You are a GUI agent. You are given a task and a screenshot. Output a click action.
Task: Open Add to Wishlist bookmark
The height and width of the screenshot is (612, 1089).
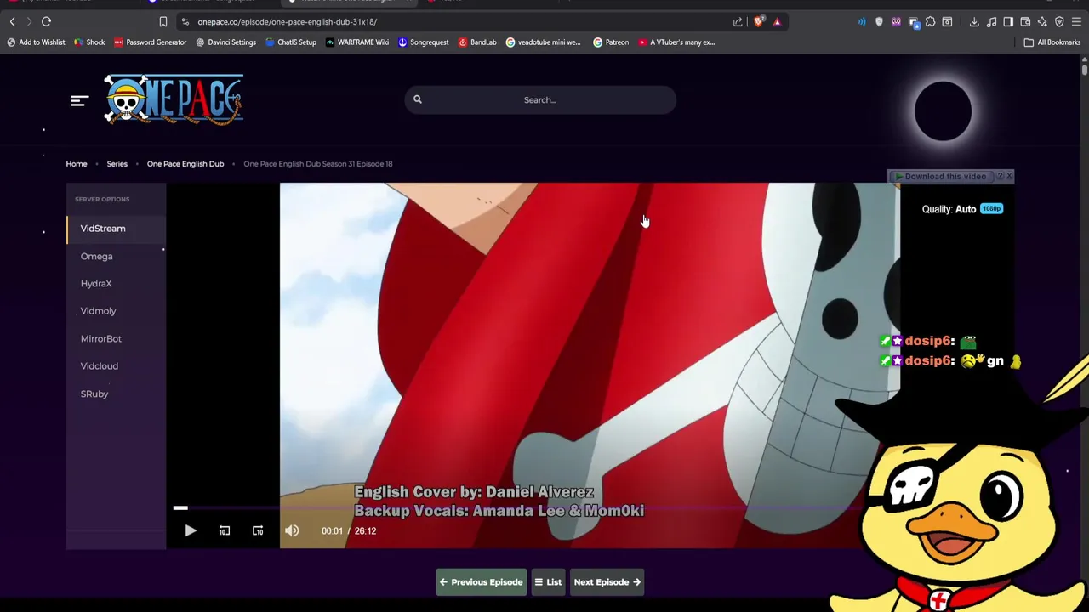point(36,42)
